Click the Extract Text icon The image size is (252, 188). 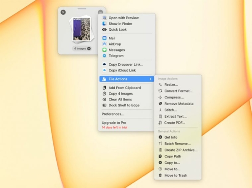coord(160,116)
